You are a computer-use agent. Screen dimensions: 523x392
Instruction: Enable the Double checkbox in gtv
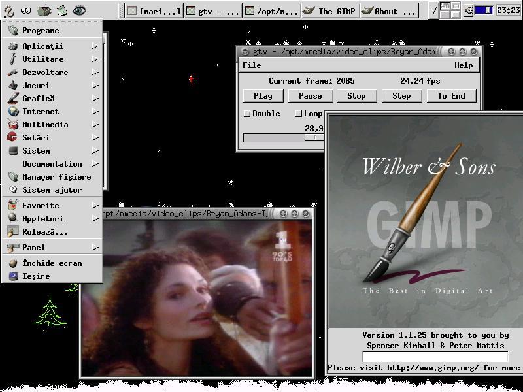[x=246, y=113]
